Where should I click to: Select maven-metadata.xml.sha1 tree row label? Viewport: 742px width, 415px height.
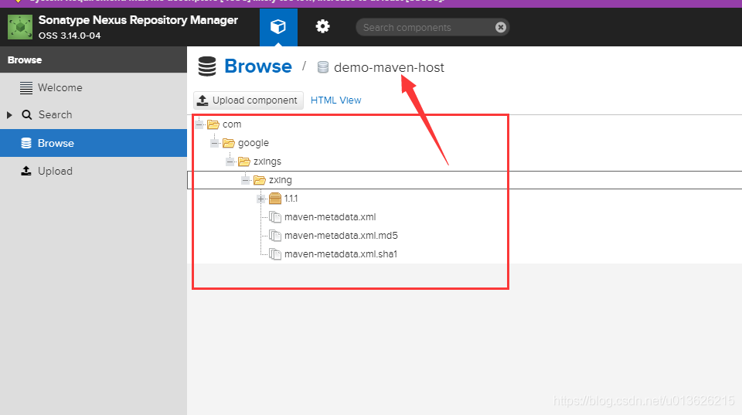(341, 254)
